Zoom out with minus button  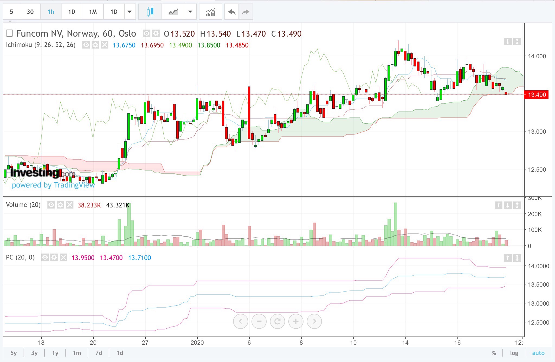click(259, 321)
